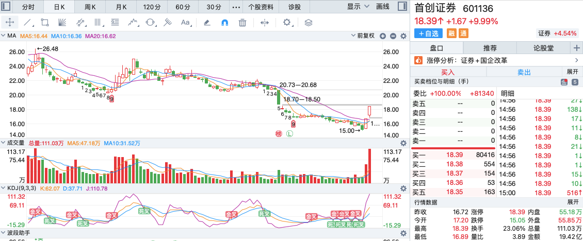Click 证券 +4.54% sector tag

coord(557,33)
